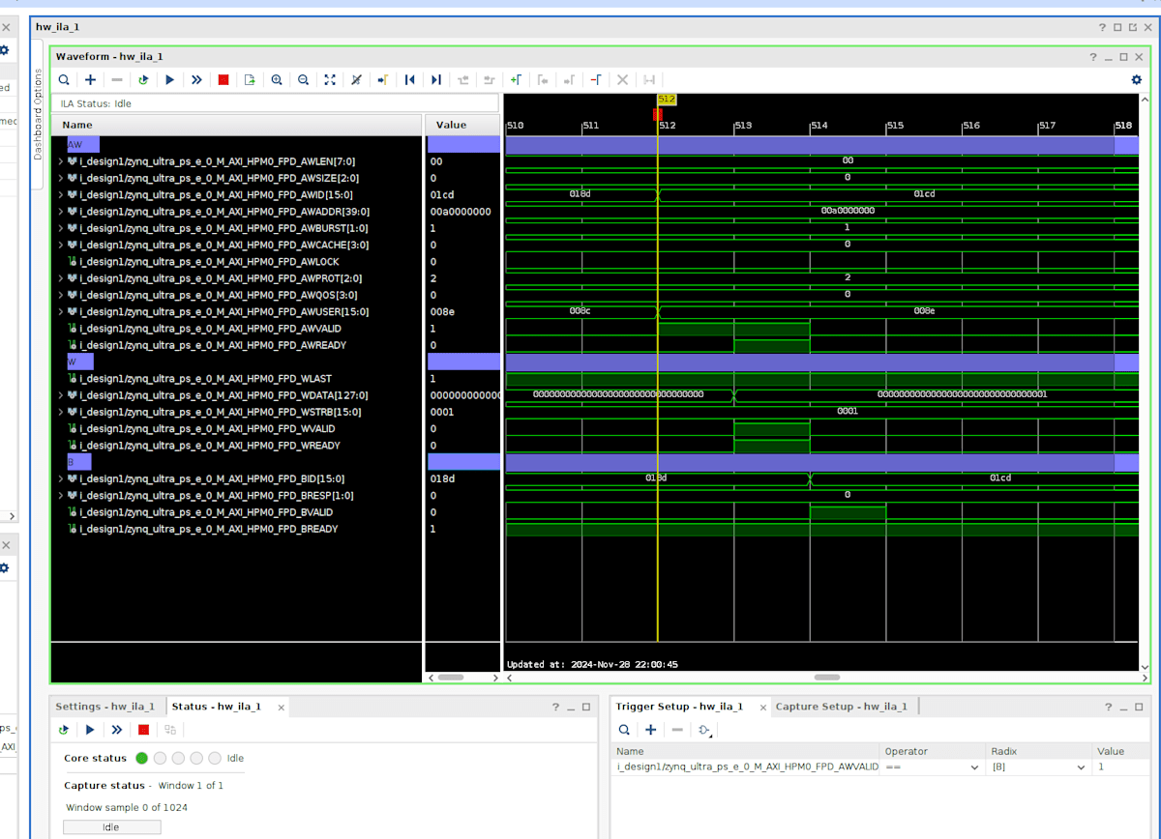Expand the AWADDR[39:0] bus
Screen dimensions: 1161x839
click(x=60, y=212)
